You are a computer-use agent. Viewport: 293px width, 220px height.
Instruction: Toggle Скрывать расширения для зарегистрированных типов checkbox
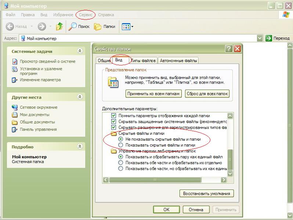point(113,127)
